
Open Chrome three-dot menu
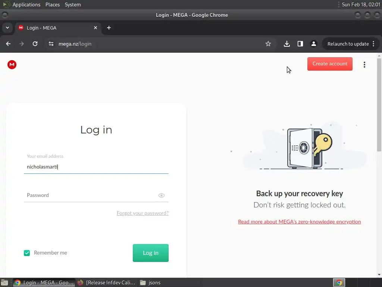click(373, 44)
